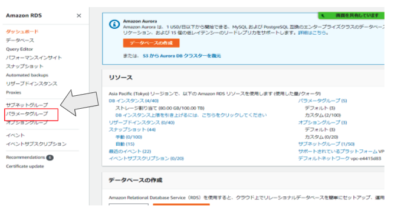Image resolution: width=404 pixels, height=214 pixels.
Task: Open Automated backups in sidebar
Action: point(27,75)
